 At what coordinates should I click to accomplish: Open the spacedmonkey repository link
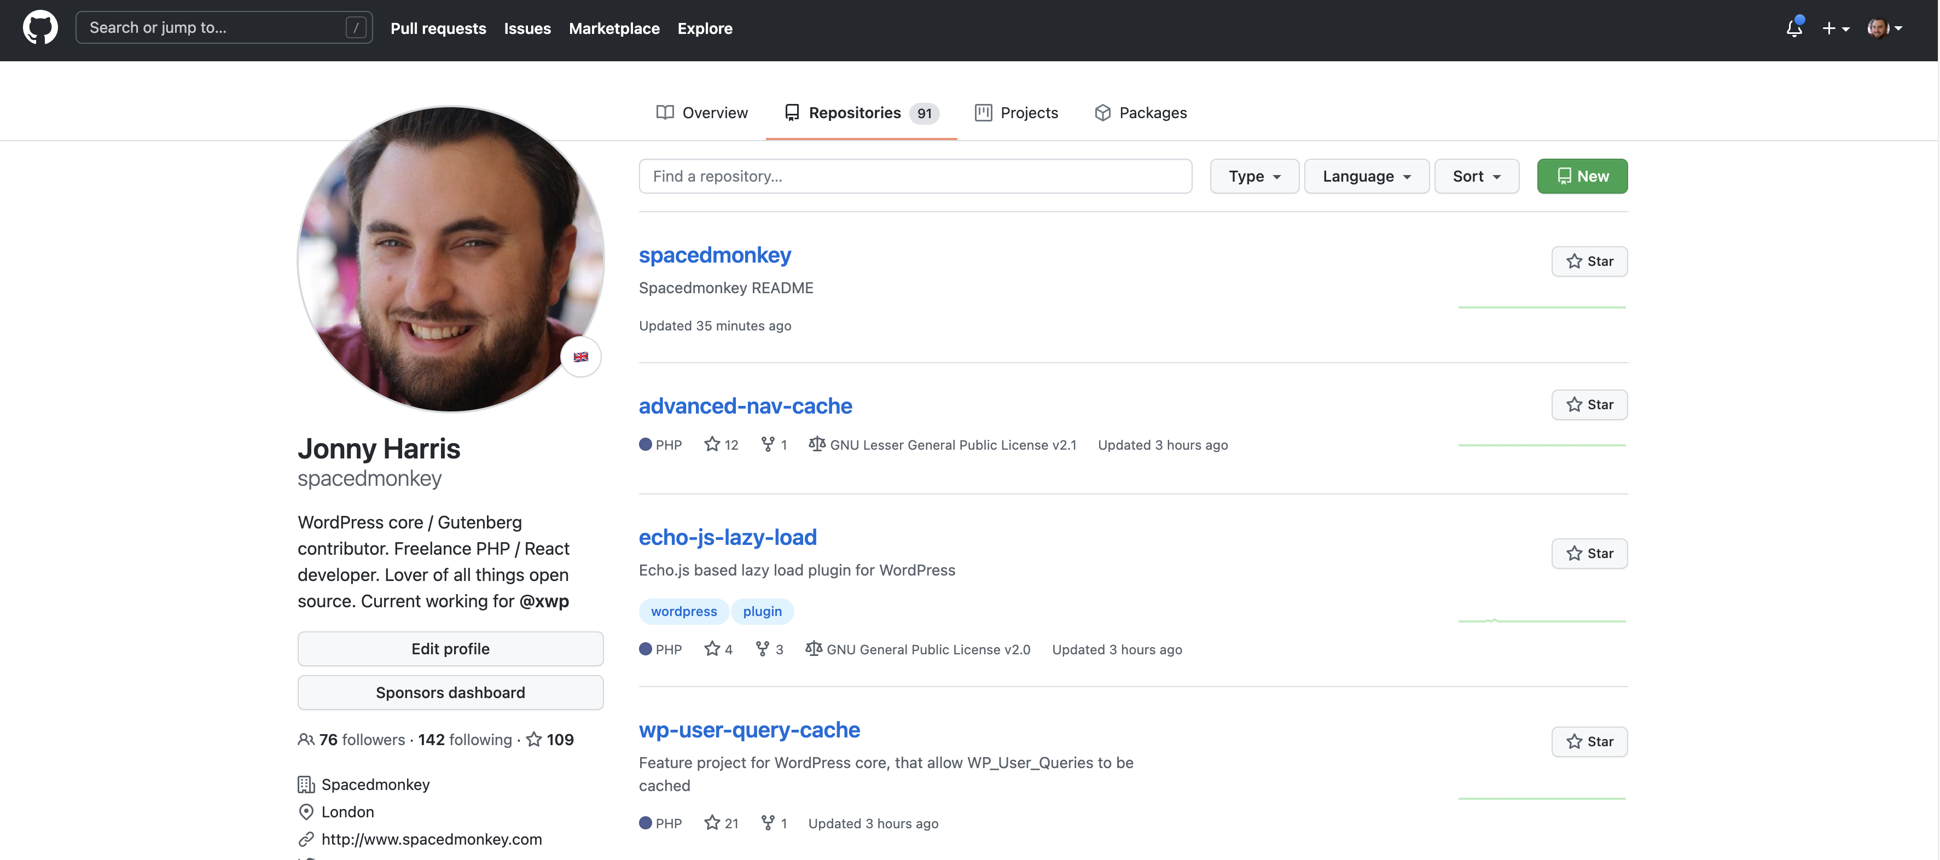715,254
